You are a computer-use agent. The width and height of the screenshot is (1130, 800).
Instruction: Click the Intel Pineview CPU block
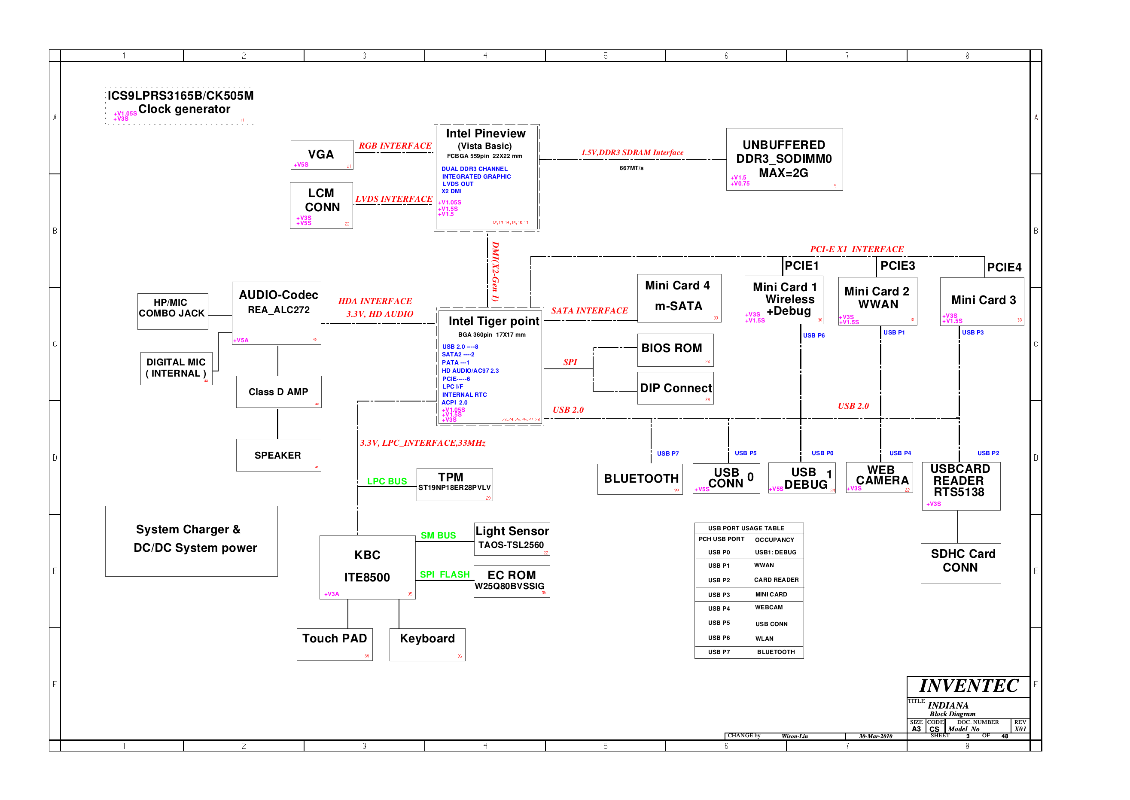(486, 177)
